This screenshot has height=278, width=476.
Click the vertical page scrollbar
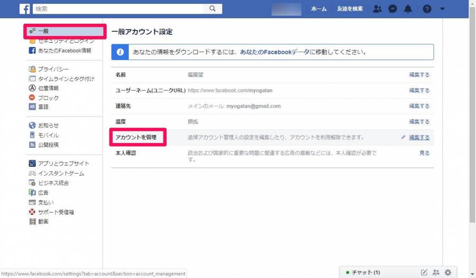pyautogui.click(x=472, y=115)
